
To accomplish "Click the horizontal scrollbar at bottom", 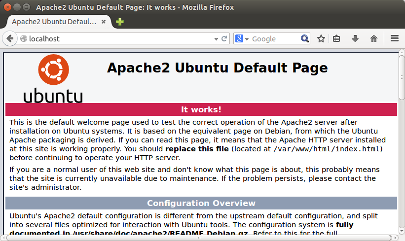I will click(x=199, y=238).
